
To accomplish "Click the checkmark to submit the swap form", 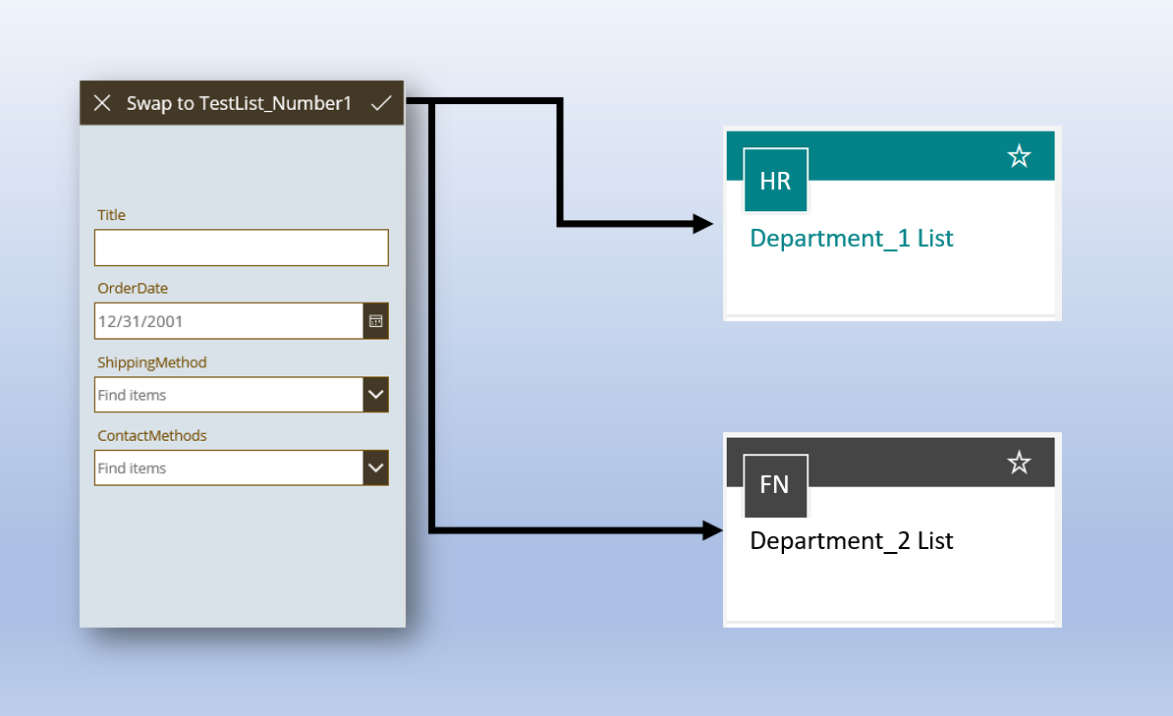I will click(381, 102).
